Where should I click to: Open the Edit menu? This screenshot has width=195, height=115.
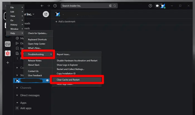point(12,12)
